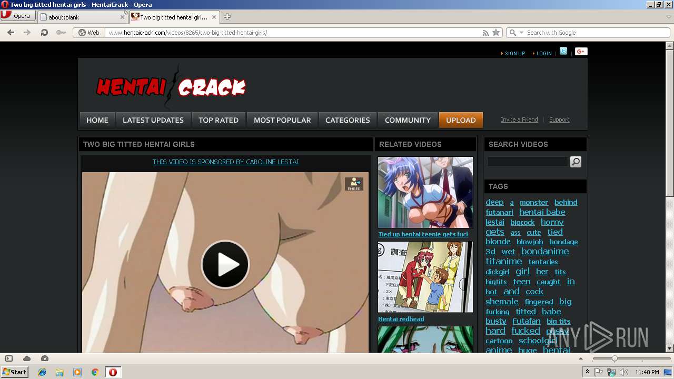Adjust the zoom slider in status bar
674x379 pixels.
(x=614, y=358)
